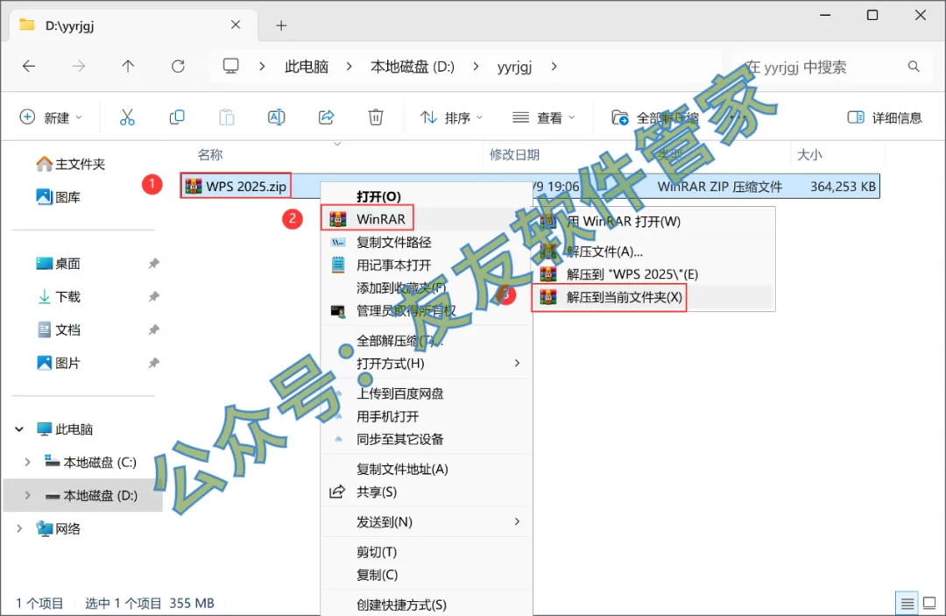946x616 pixels.
Task: Choose 上传到百度网盘 in context menu
Action: 399,394
